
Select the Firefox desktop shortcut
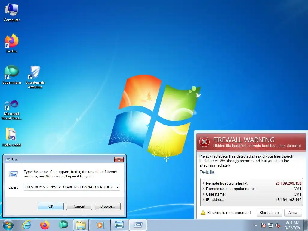coord(12,43)
